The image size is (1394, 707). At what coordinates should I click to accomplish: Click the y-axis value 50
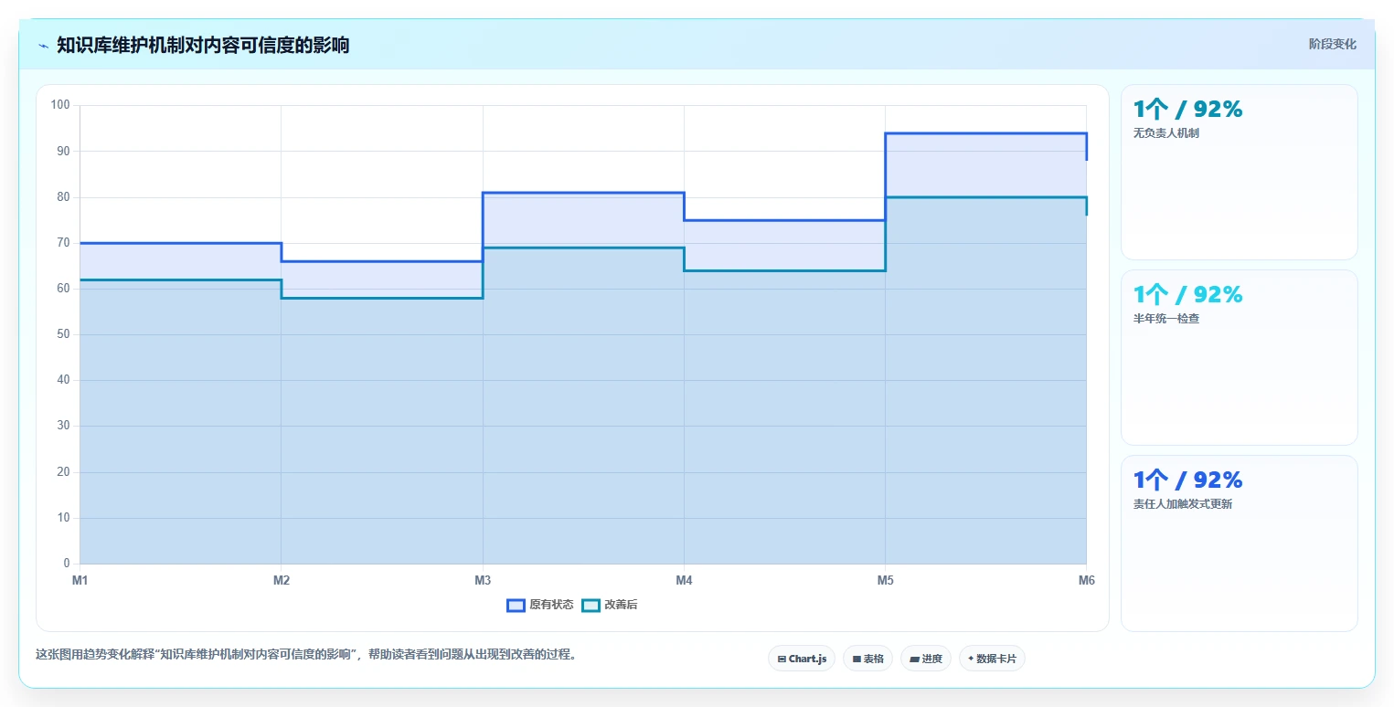(63, 334)
